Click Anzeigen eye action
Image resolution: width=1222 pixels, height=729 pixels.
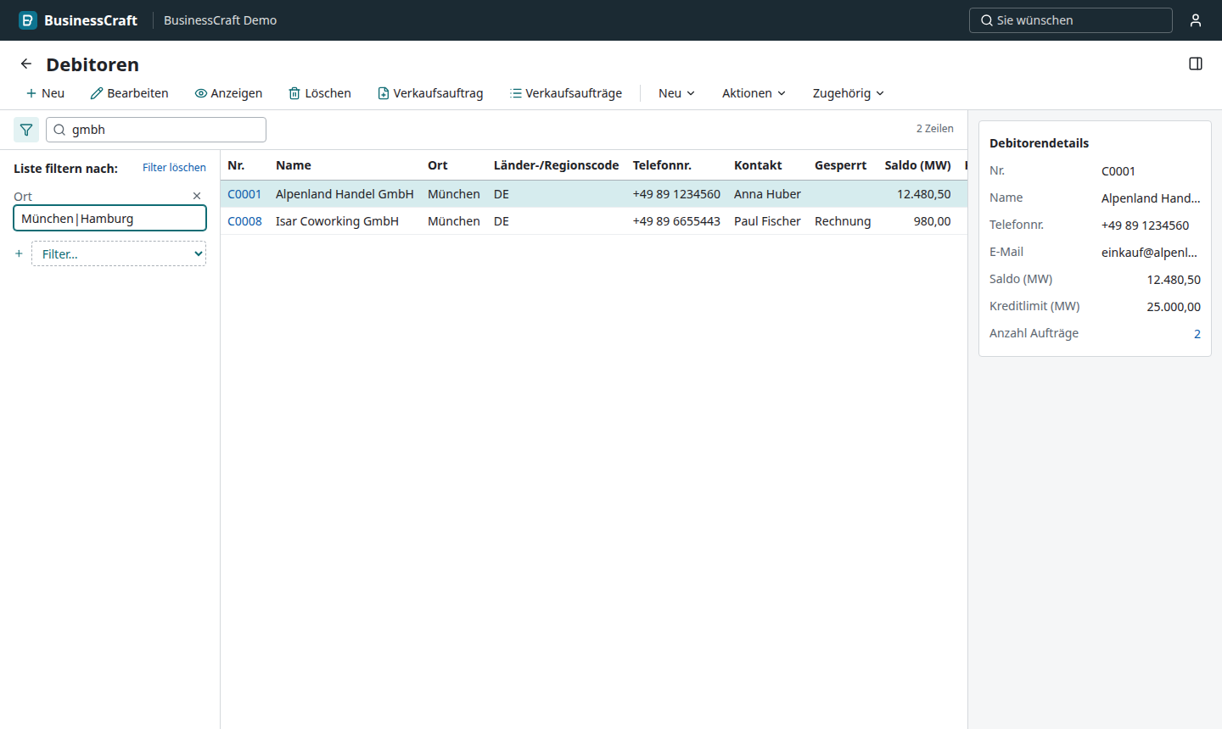228,93
